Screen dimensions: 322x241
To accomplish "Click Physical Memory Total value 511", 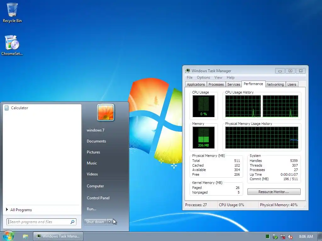I will pos(237,161).
